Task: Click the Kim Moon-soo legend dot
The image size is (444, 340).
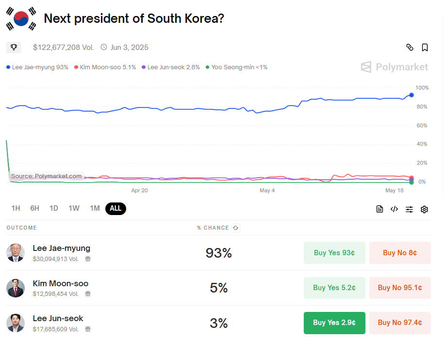Action: [x=76, y=67]
